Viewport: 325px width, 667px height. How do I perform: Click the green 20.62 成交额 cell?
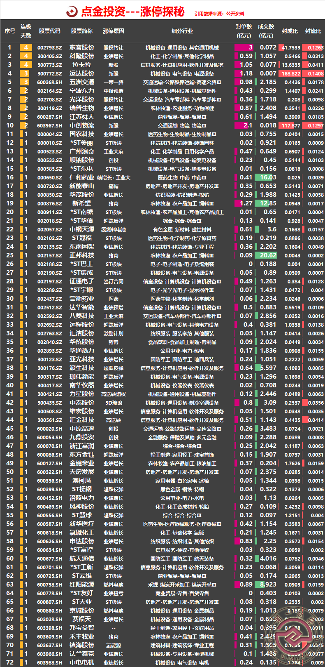pos(268,255)
